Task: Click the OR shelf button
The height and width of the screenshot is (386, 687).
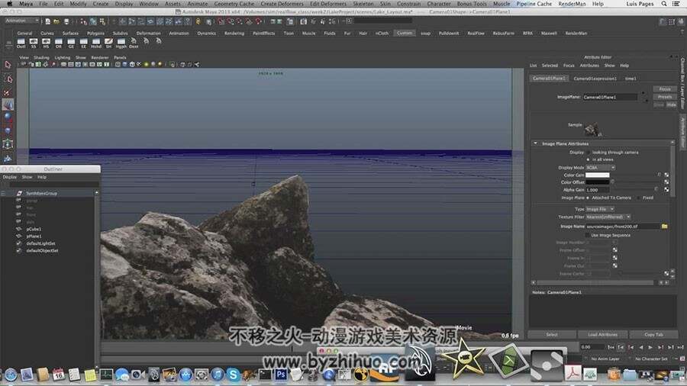Action: [x=58, y=43]
